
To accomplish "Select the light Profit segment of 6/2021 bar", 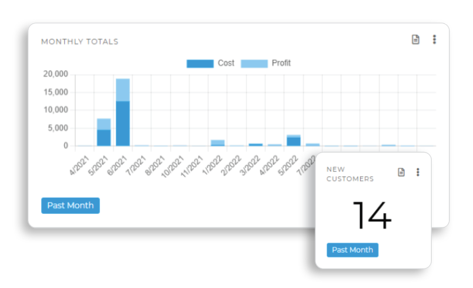I will click(122, 90).
